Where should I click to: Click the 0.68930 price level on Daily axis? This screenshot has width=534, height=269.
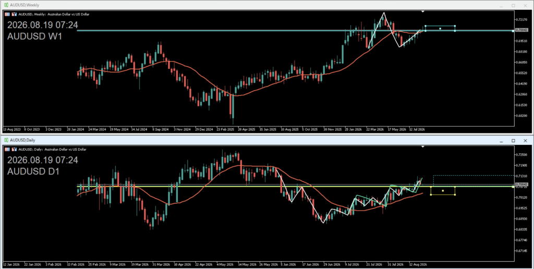point(521,218)
